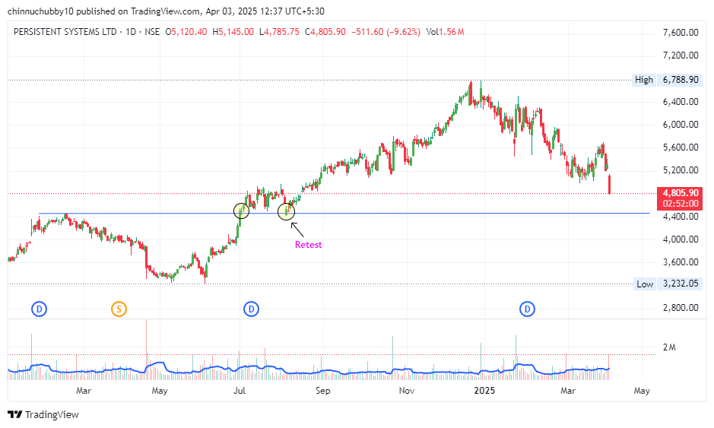Viewport: 714px width, 428px height.
Task: Click the close value C4,805.90
Action: [325, 32]
